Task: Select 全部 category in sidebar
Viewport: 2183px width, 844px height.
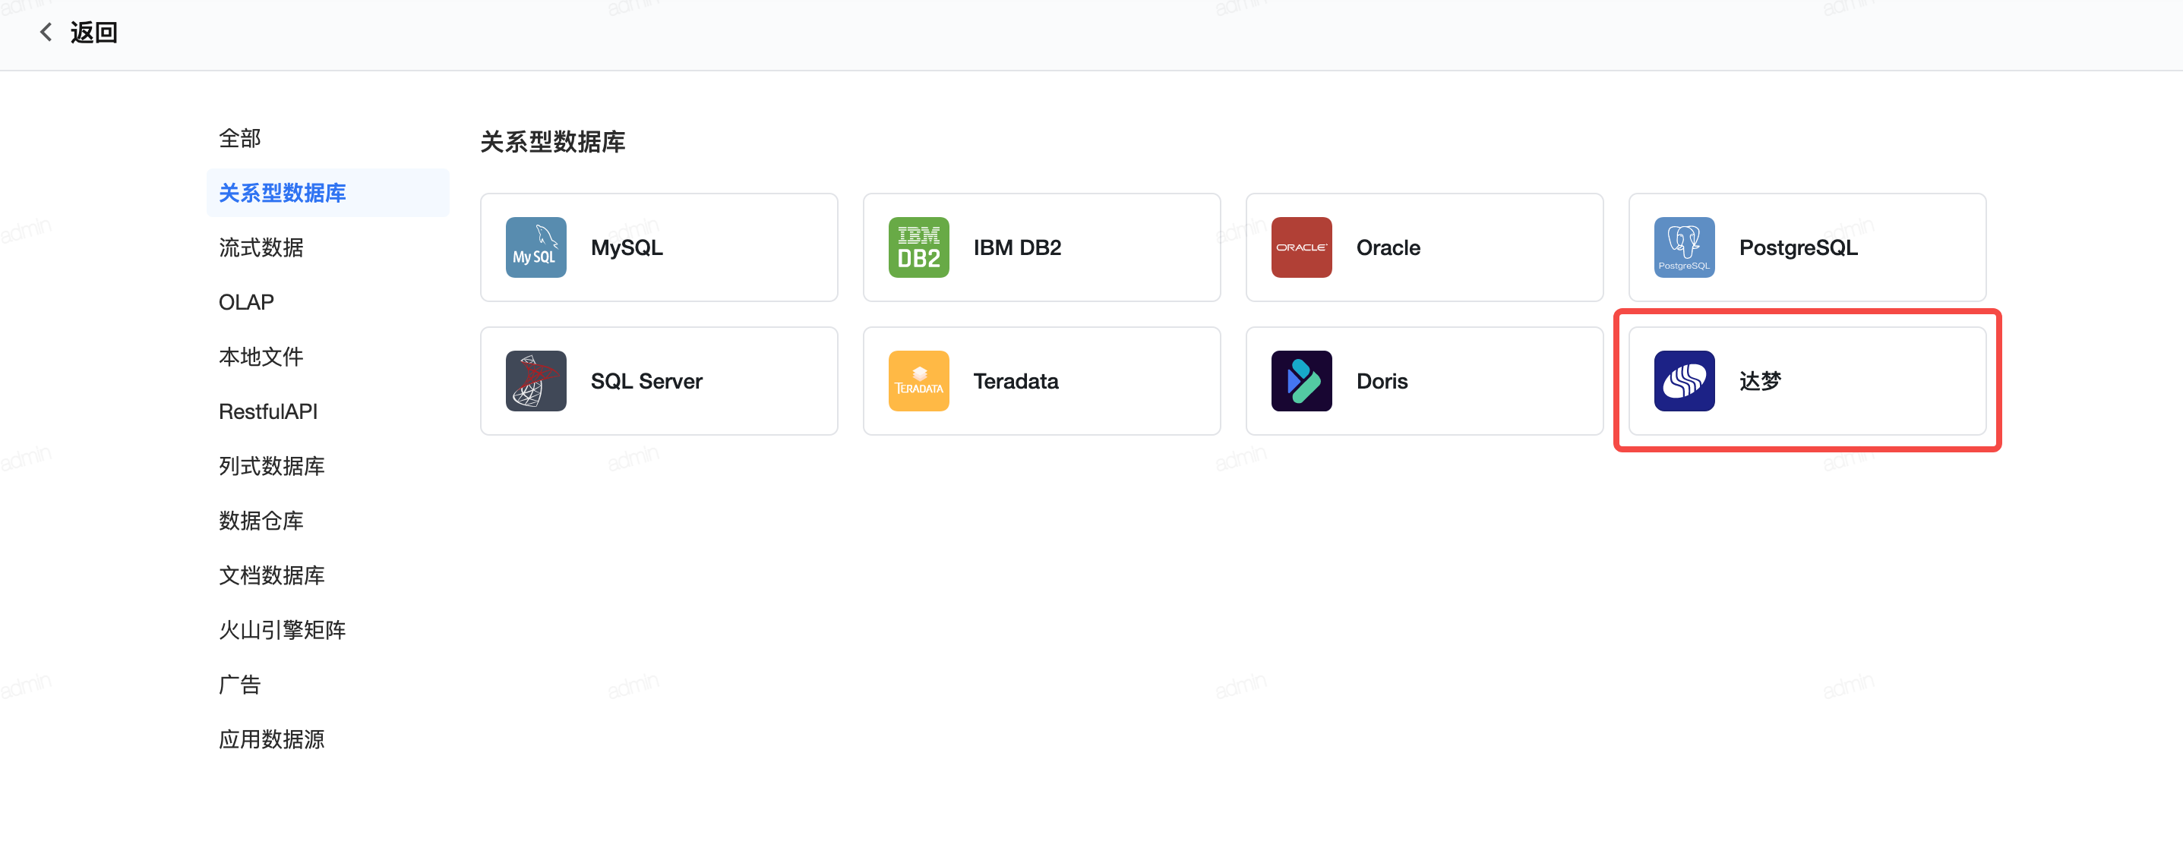Action: 240,138
